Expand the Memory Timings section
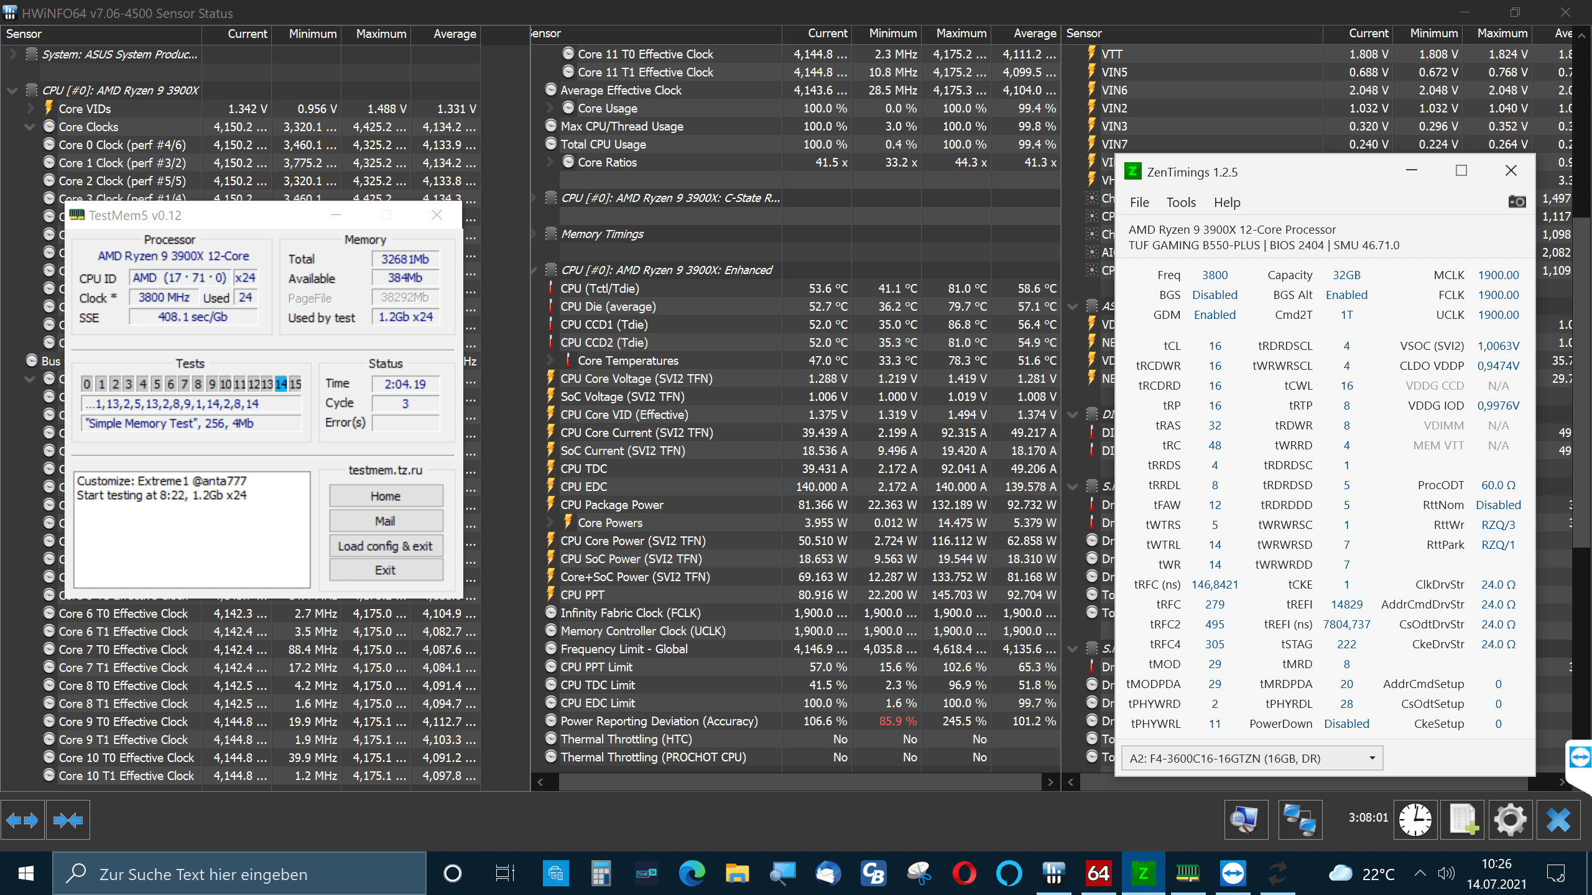The image size is (1592, 895). coord(534,234)
